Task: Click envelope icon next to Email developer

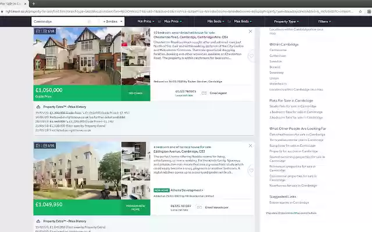Action: pos(199,208)
